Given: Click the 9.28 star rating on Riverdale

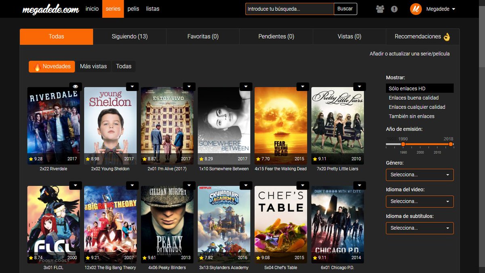Looking at the screenshot, I should point(36,159).
